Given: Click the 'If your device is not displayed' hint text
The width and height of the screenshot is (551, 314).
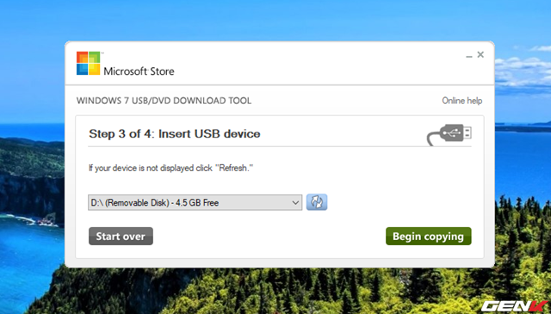Looking at the screenshot, I should (170, 169).
